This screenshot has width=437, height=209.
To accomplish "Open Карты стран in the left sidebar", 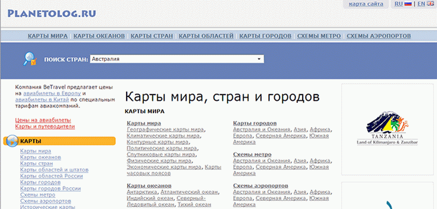I will tap(37, 163).
